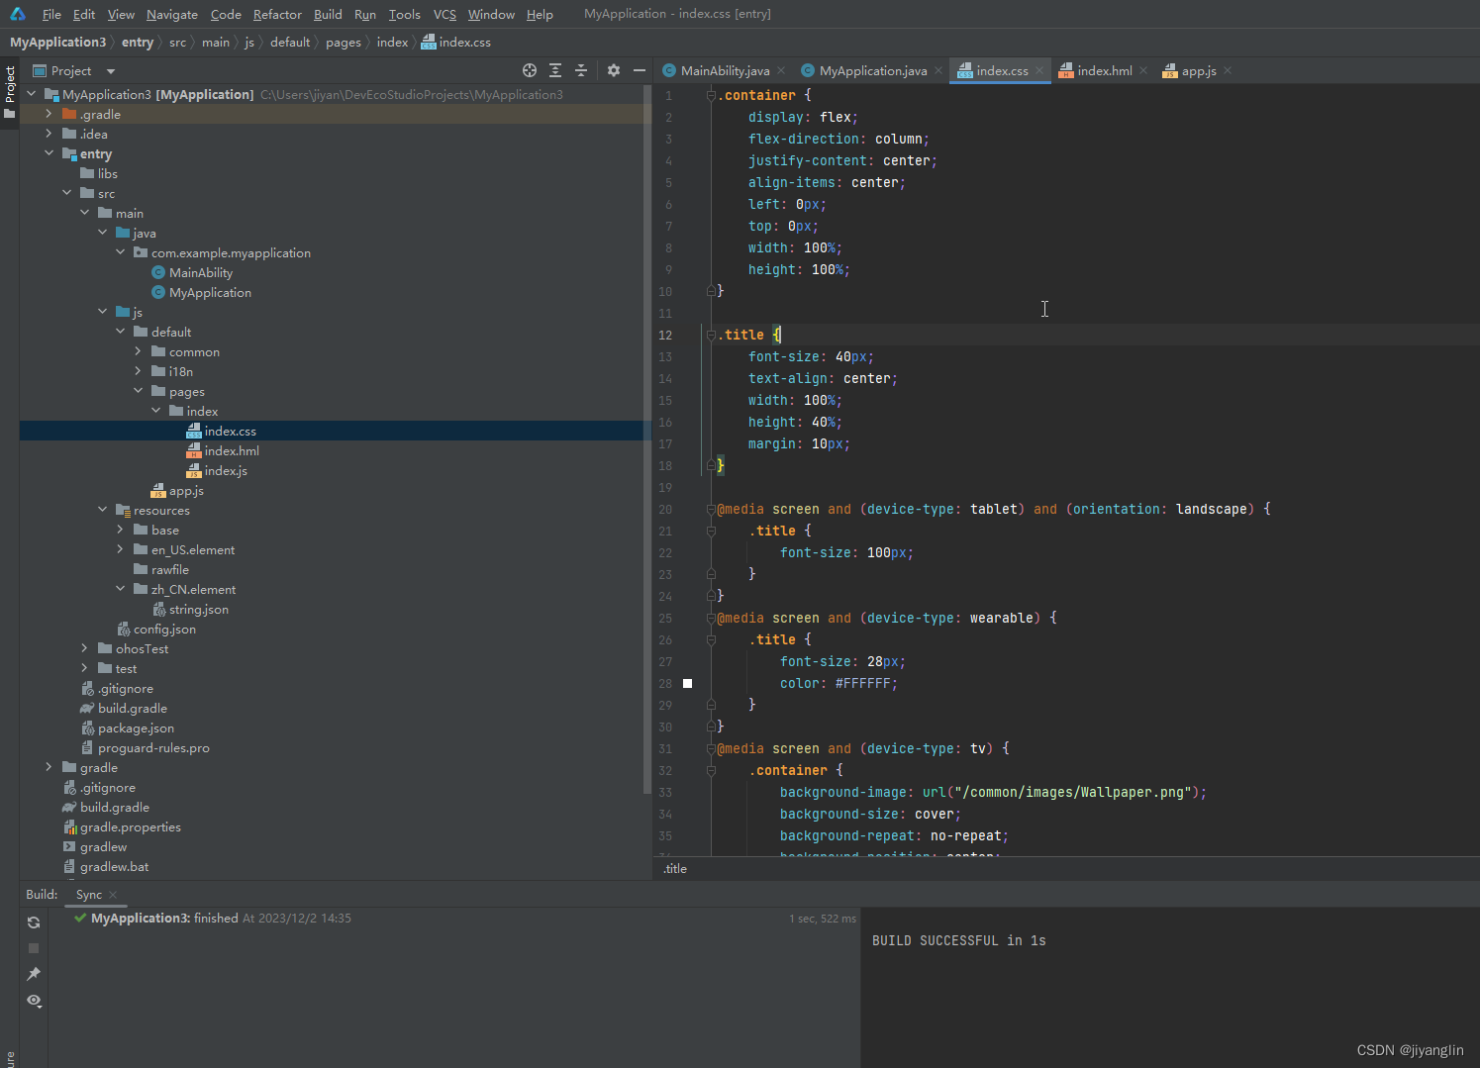Collapse the resources folder
1480x1068 pixels.
pyautogui.click(x=102, y=510)
